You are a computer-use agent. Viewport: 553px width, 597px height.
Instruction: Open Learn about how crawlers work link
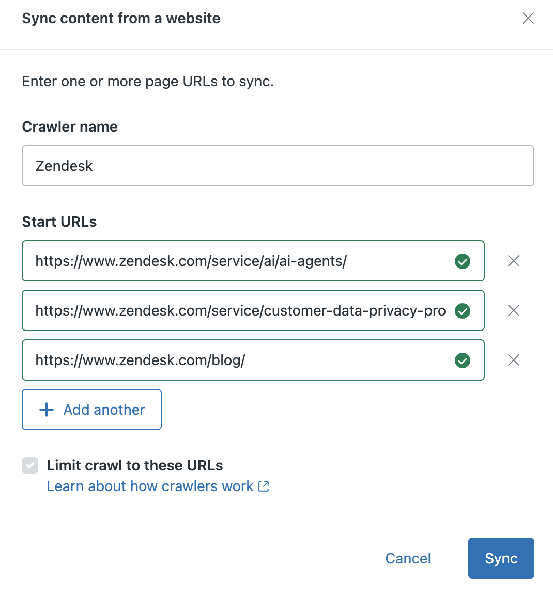pyautogui.click(x=150, y=486)
